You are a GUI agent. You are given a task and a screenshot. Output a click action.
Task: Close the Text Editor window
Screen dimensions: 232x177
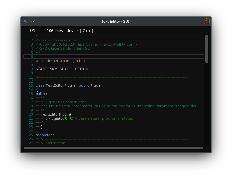click(x=25, y=21)
